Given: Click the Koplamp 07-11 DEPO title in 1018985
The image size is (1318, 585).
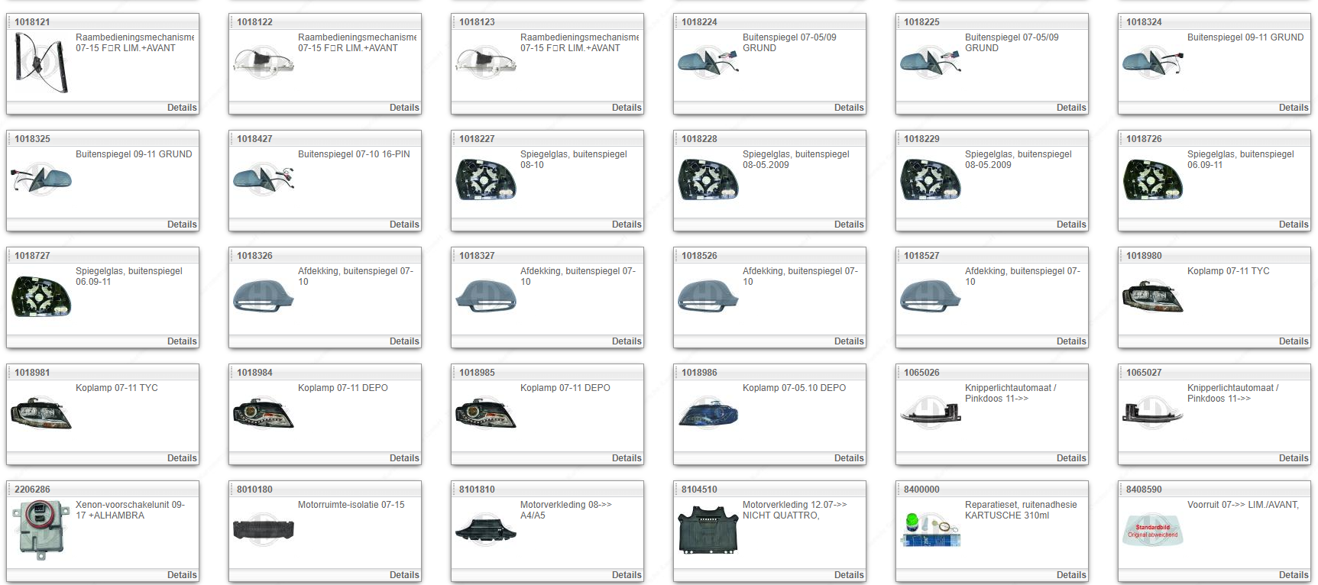Looking at the screenshot, I should [x=565, y=388].
